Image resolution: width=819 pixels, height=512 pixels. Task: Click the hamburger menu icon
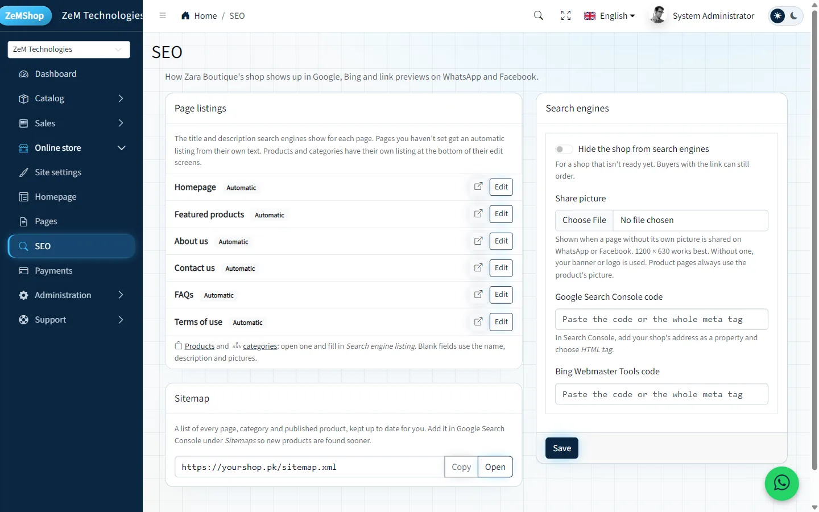[163, 16]
